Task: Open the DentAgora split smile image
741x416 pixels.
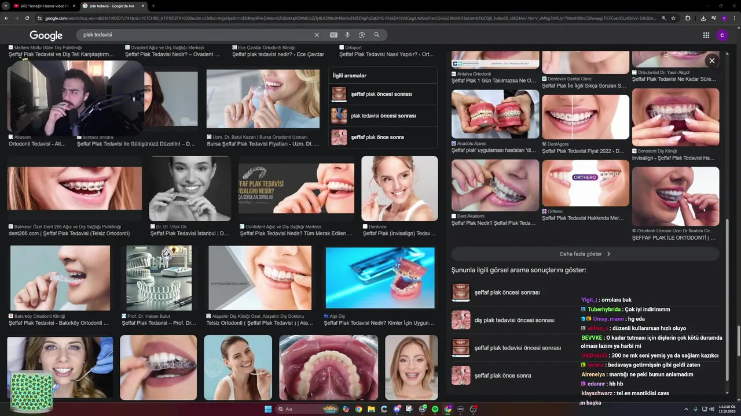Action: tap(585, 117)
